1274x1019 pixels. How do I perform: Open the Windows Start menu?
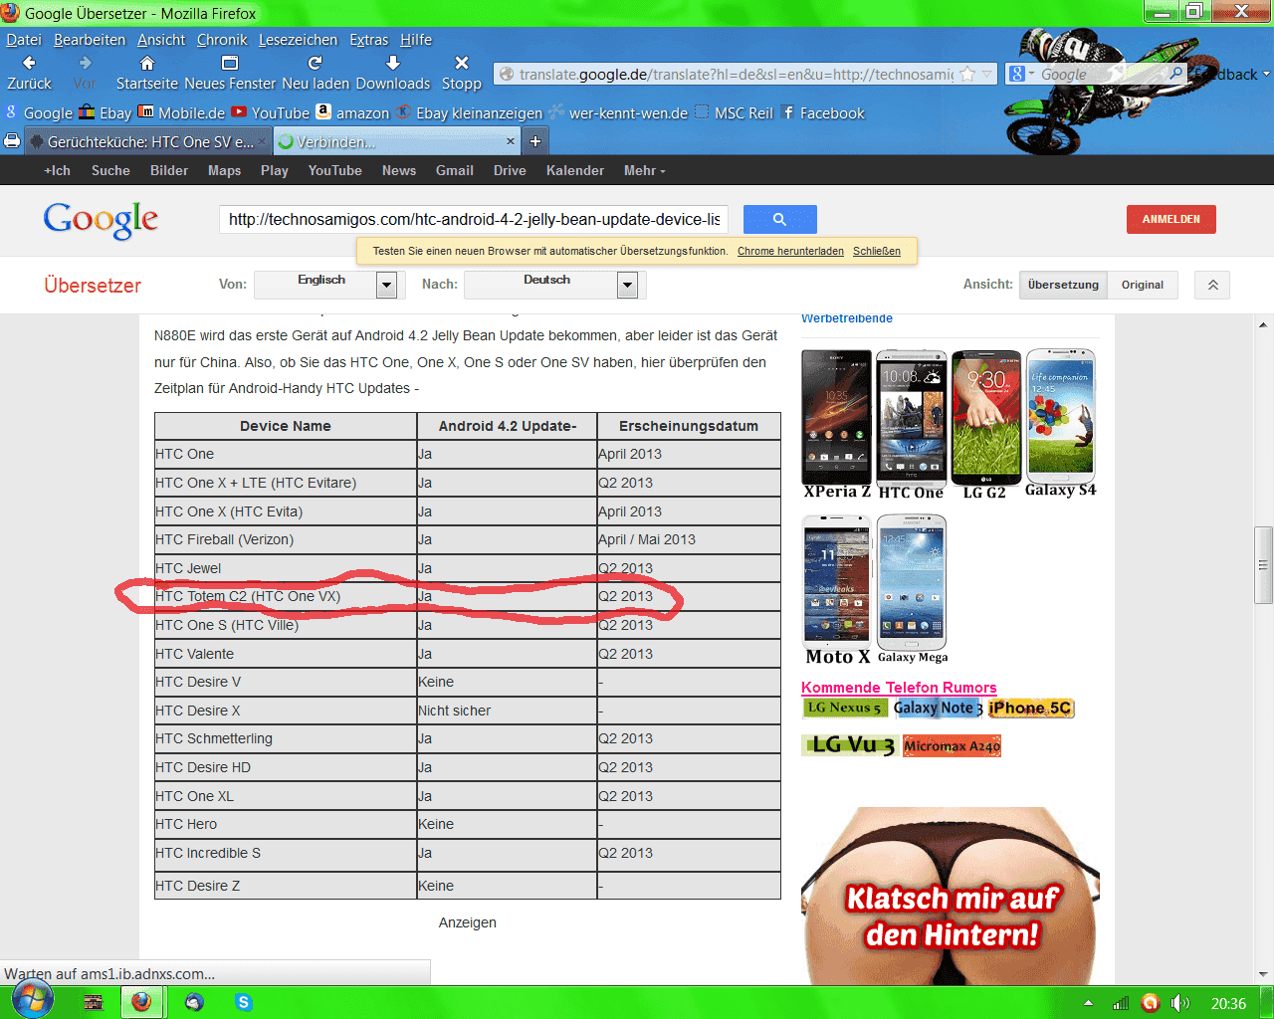click(x=33, y=1000)
